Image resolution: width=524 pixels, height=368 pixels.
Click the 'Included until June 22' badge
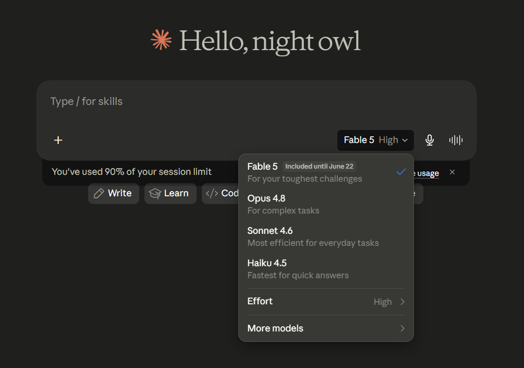coord(319,167)
